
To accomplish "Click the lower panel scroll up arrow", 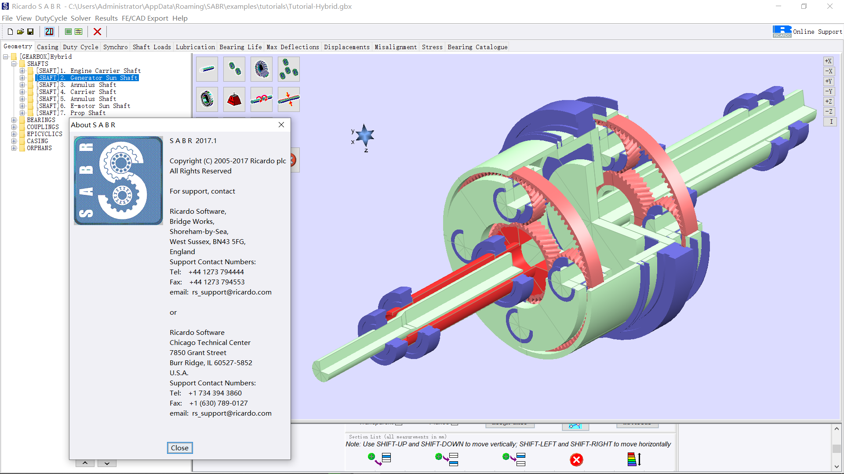I will [837, 428].
